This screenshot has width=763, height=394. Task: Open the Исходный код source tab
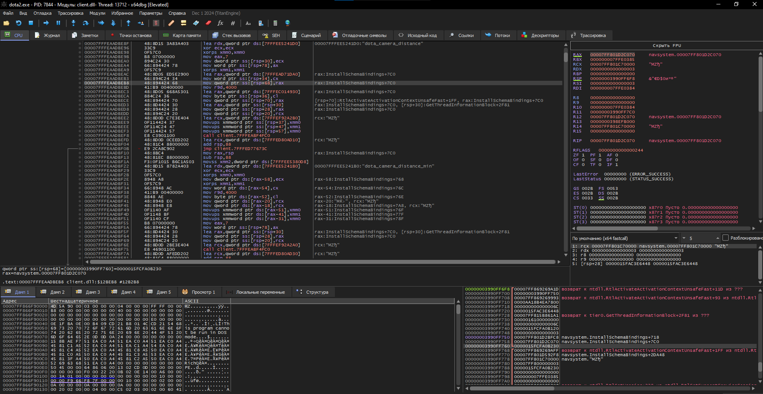tap(418, 35)
